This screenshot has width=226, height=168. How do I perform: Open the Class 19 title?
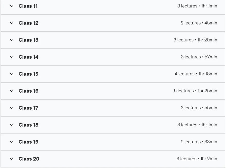[29, 142]
